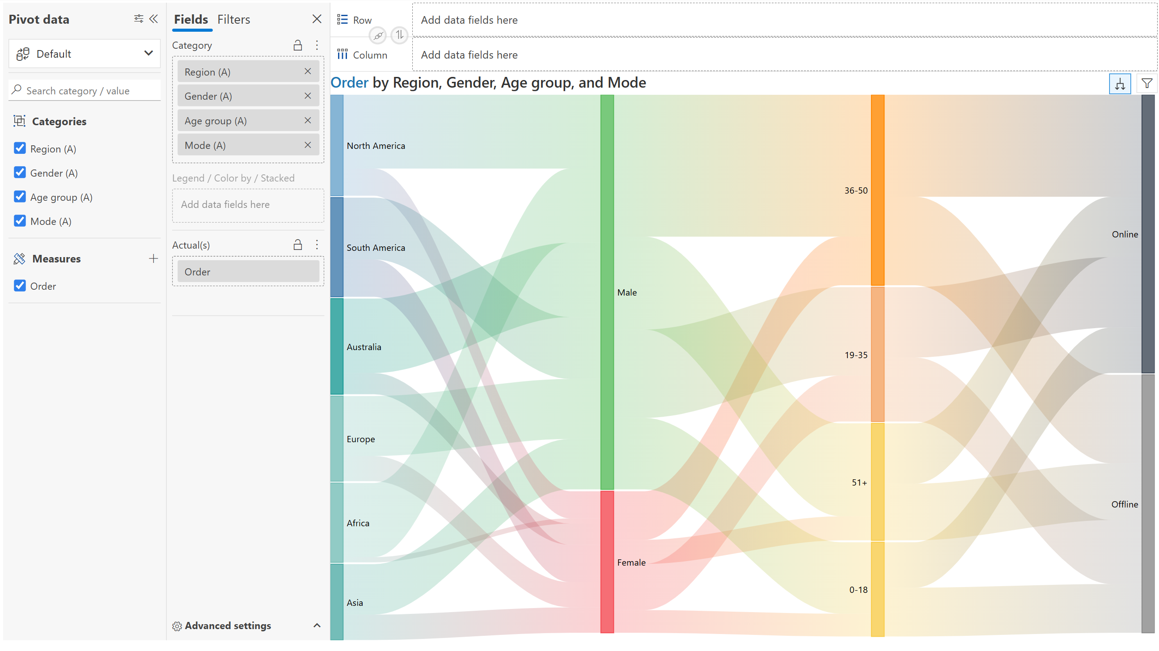Click the lock icon next to Category
Viewport: 1159px width, 651px height.
[x=297, y=45]
